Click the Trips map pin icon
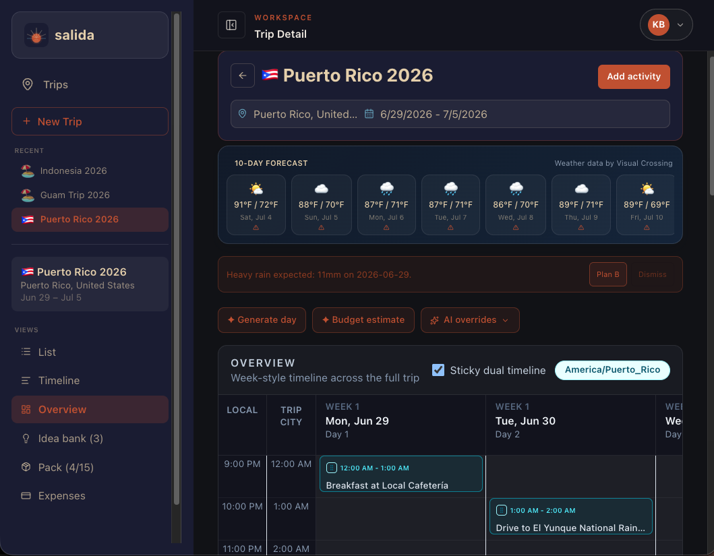Image resolution: width=714 pixels, height=556 pixels. [x=28, y=84]
